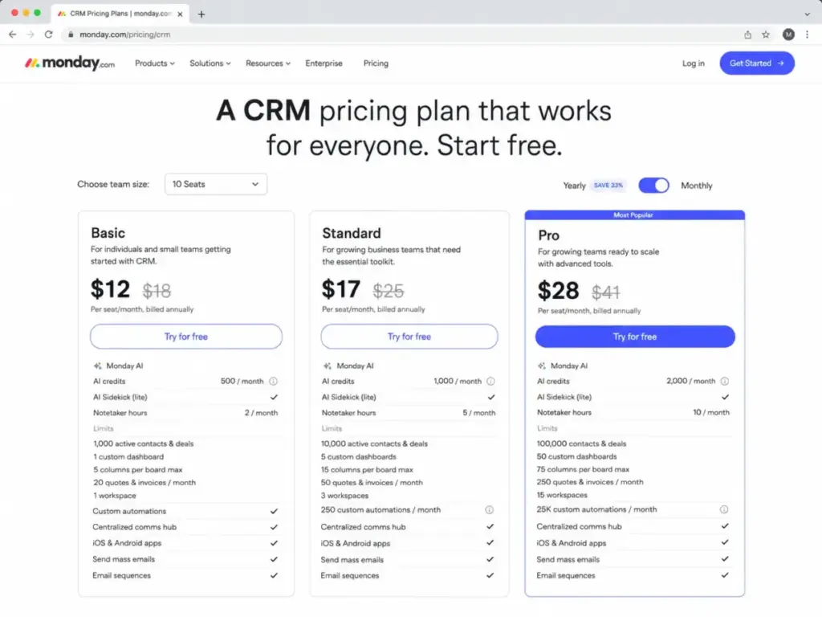
Task: Expand the Resources menu
Action: point(268,63)
